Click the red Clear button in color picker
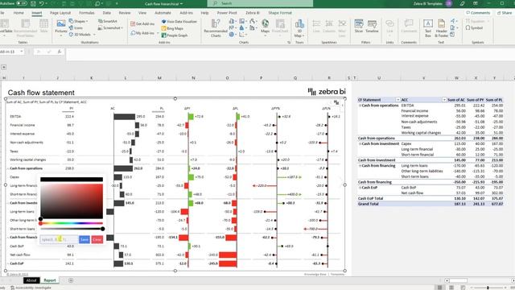The width and height of the screenshot is (515, 290). [97, 239]
